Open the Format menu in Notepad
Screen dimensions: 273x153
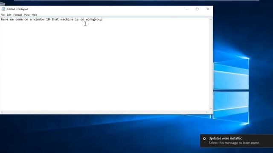point(17,15)
